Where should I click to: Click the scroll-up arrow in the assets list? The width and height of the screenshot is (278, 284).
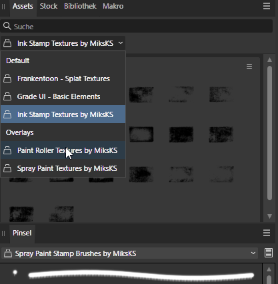coord(269,60)
